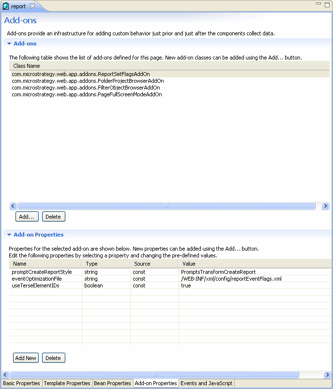Select the ReportSetFlagsAddOn class row
The width and height of the screenshot is (333, 389).
point(170,74)
